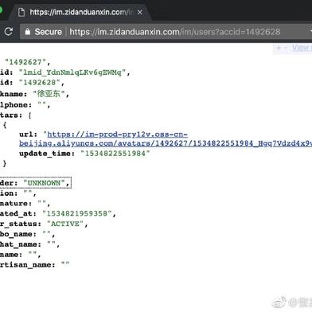Viewport: 312px width, 312px height.
Task: Select the created_at value "1534821959358"
Action: tap(77, 213)
